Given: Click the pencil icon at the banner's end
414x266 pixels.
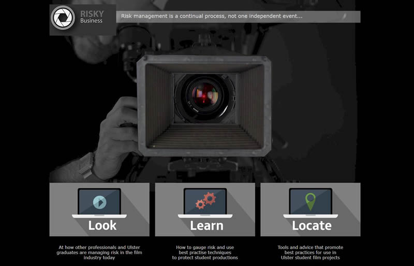Looking at the screenshot, I should 344,17.
